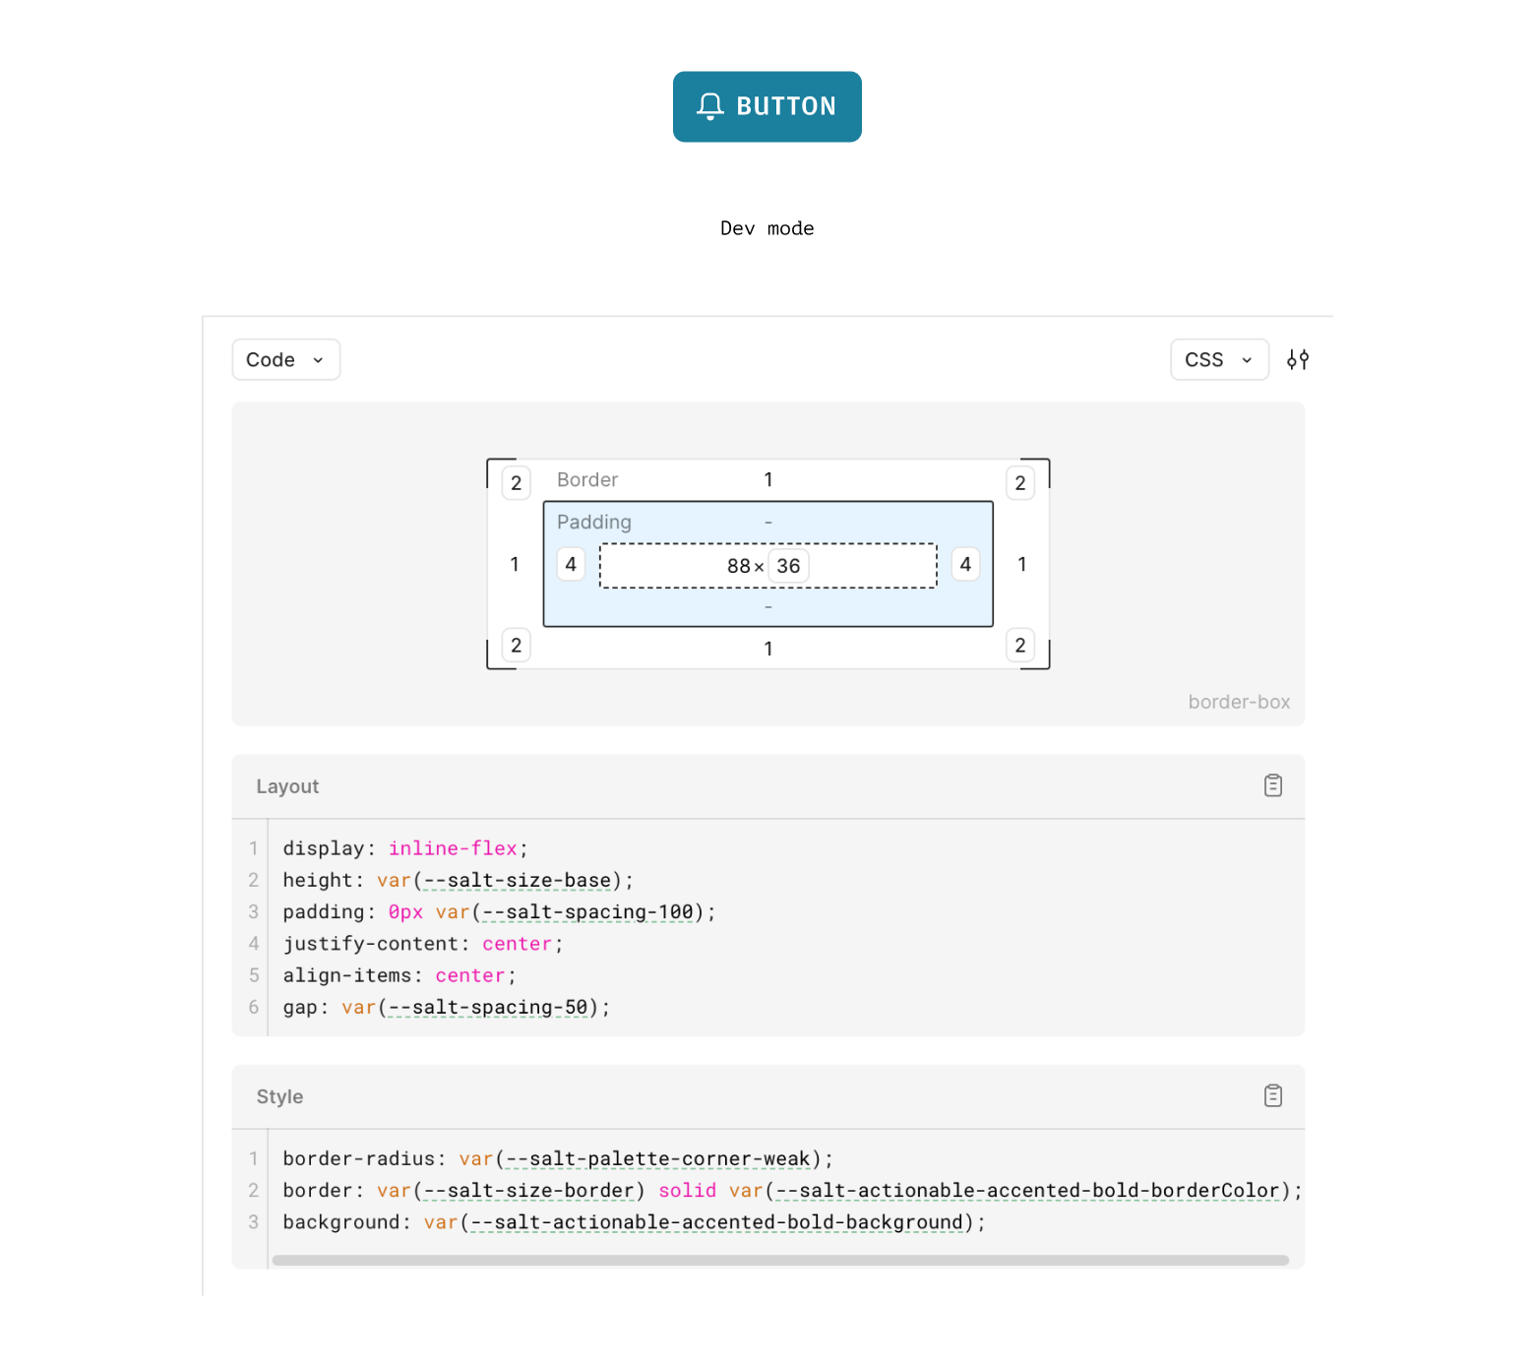Click the --salt-size-base variable link
This screenshot has width=1535, height=1367.
click(x=517, y=880)
